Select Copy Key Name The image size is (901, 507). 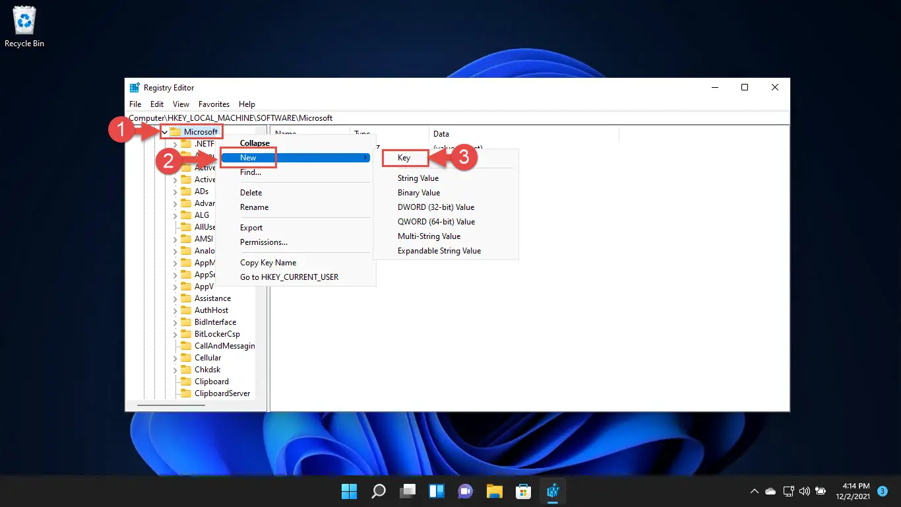pyautogui.click(x=296, y=263)
